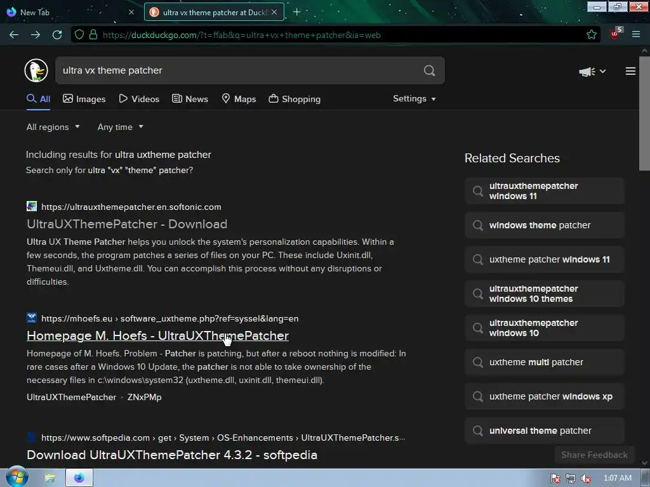Viewport: 650px width, 487px height.
Task: Open the Firefox application menu
Action: pos(636,35)
